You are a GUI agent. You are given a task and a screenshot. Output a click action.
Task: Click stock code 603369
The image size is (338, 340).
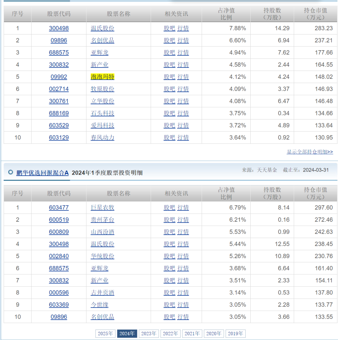tap(59, 305)
